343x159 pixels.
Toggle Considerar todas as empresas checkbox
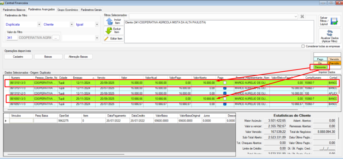point(303,46)
